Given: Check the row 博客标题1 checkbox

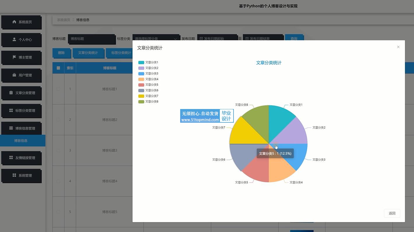Looking at the screenshot, I should (58, 89).
